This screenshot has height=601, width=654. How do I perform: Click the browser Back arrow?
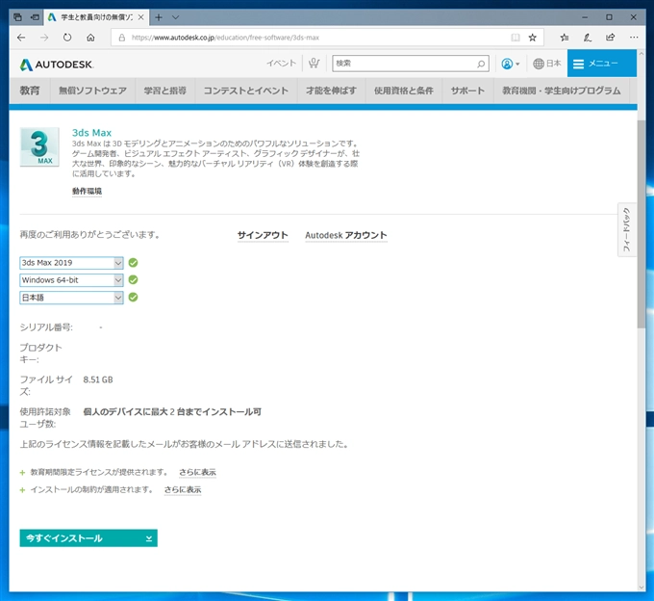[21, 38]
